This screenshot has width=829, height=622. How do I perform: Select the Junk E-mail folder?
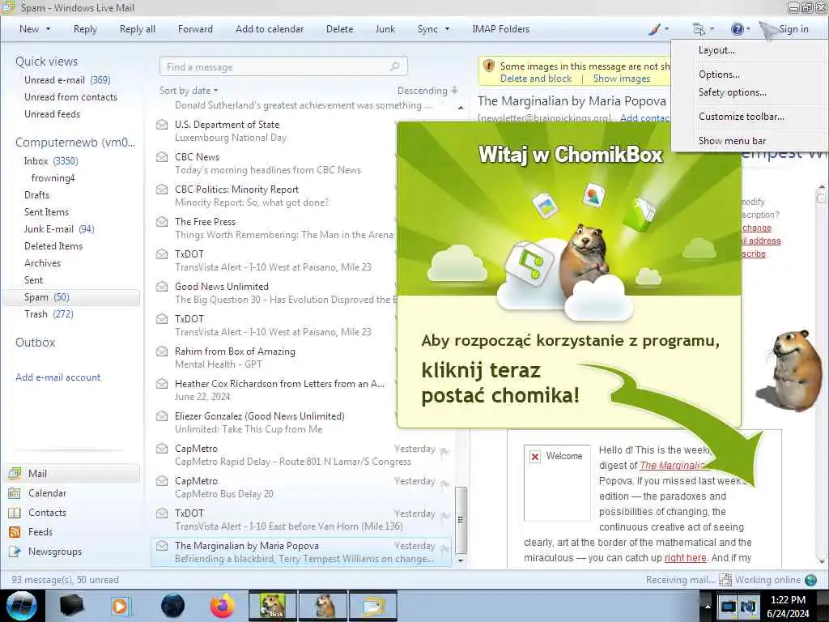coord(58,229)
